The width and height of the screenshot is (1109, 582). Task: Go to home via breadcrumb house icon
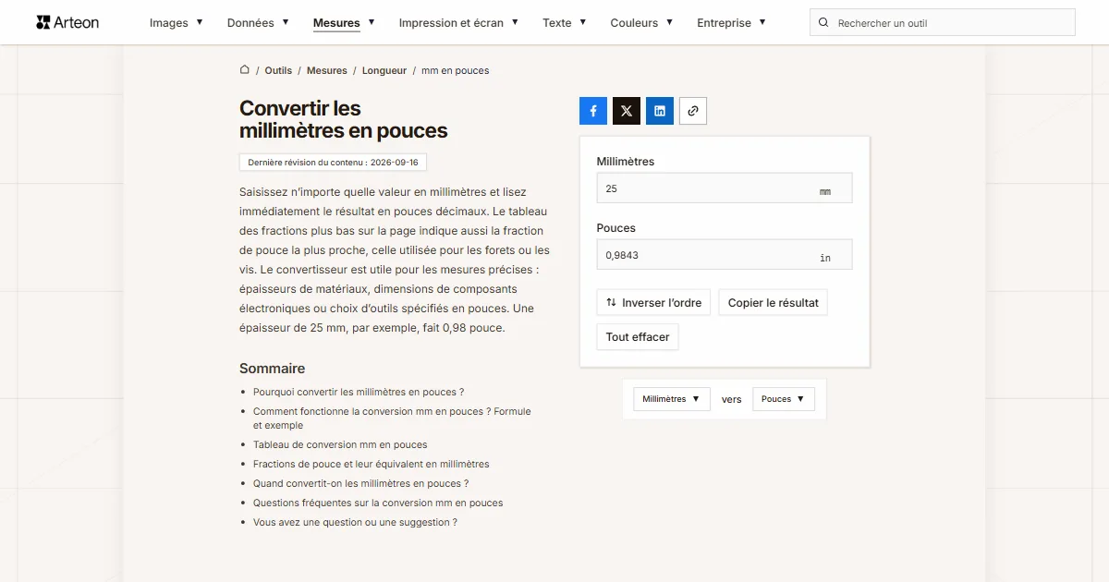tap(245, 69)
